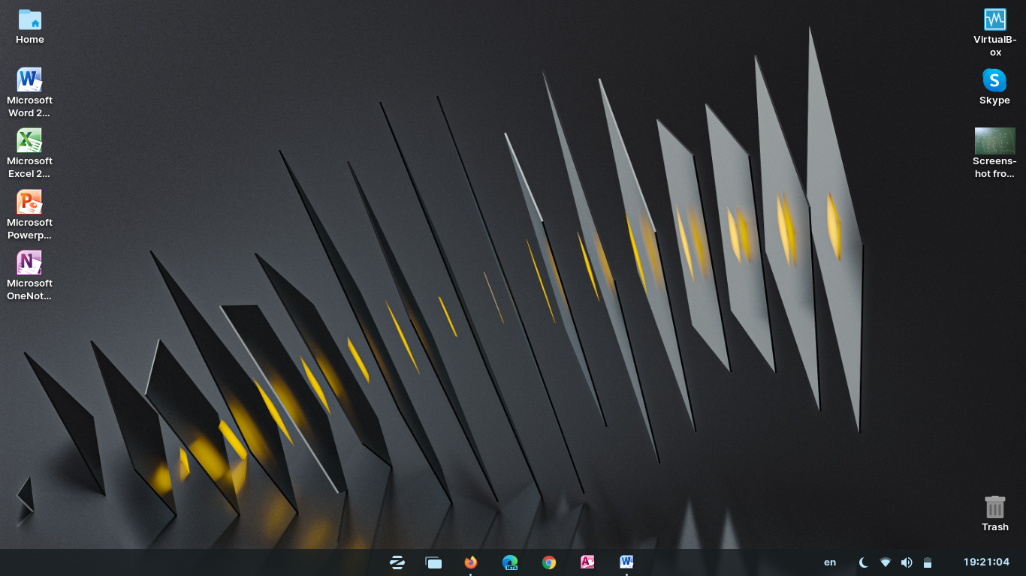Toggle the night mode moon icon
Screen dimensions: 1026x576
point(864,562)
